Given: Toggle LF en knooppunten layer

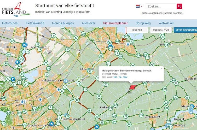Looking at the screenshot, I should 186,30.
